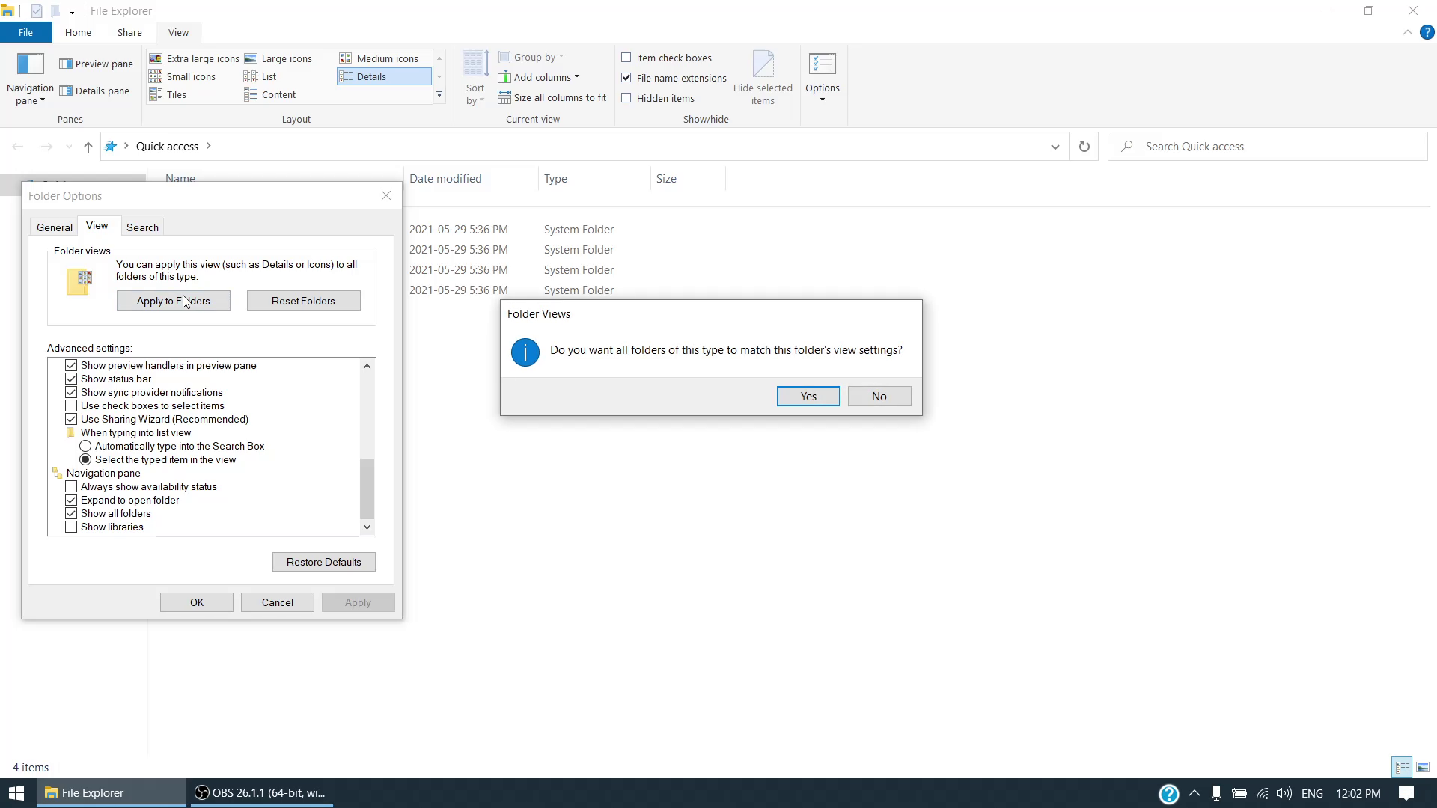The image size is (1437, 808).
Task: Open the address bar history dropdown
Action: [1055, 147]
